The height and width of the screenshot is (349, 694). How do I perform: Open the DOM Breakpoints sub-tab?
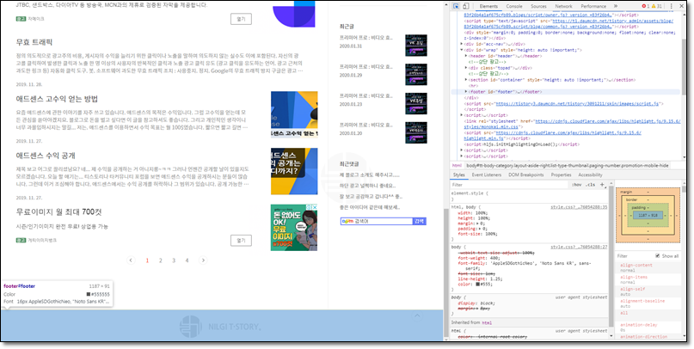[x=526, y=174]
